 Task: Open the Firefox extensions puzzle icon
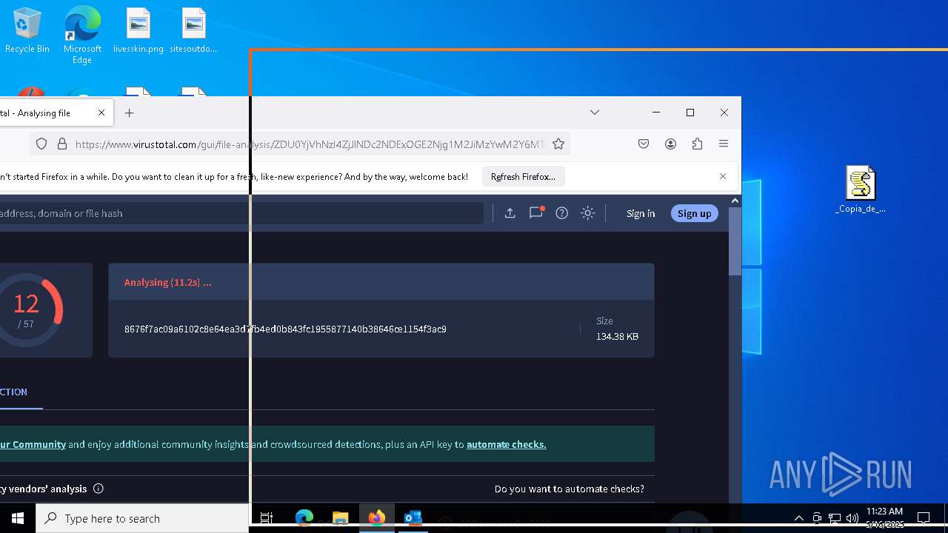pyautogui.click(x=697, y=144)
